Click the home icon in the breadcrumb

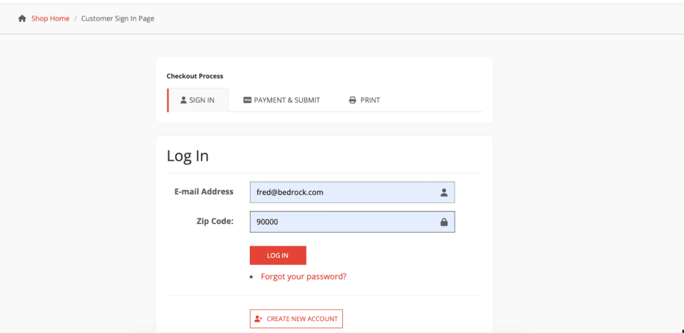[x=22, y=18]
